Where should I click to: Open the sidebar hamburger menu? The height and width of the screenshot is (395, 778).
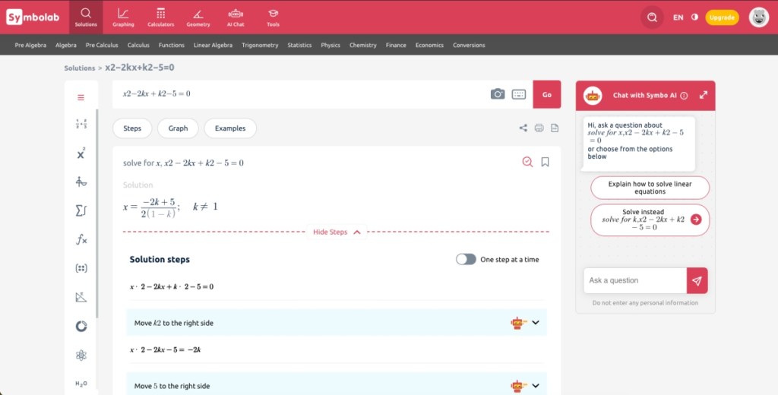point(81,97)
